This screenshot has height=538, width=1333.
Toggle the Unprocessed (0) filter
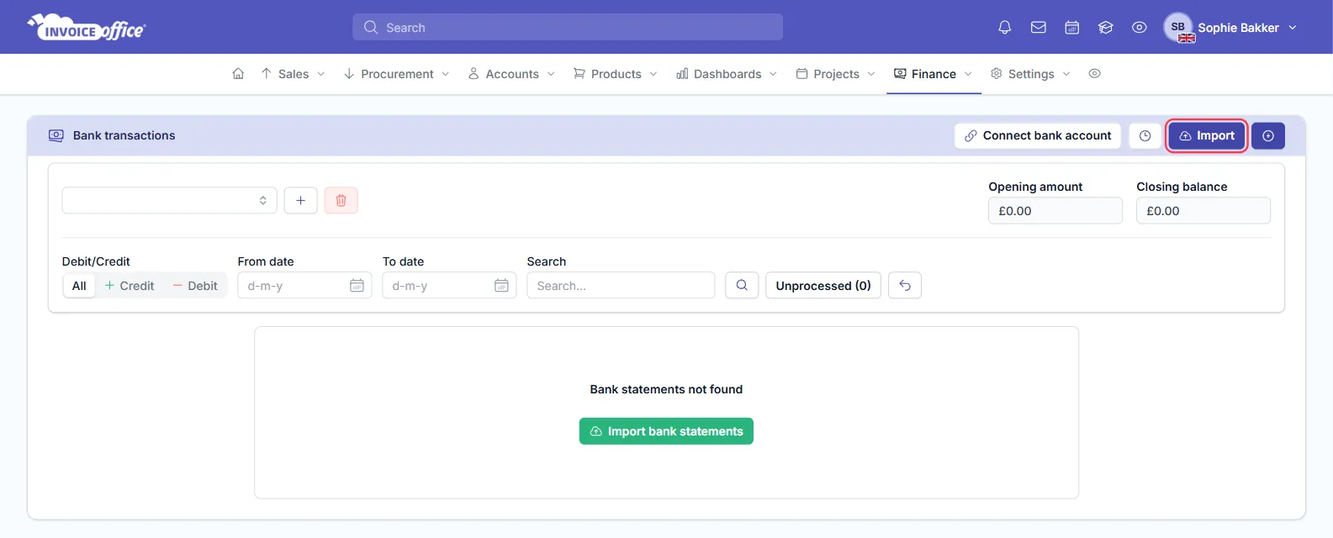tap(823, 285)
